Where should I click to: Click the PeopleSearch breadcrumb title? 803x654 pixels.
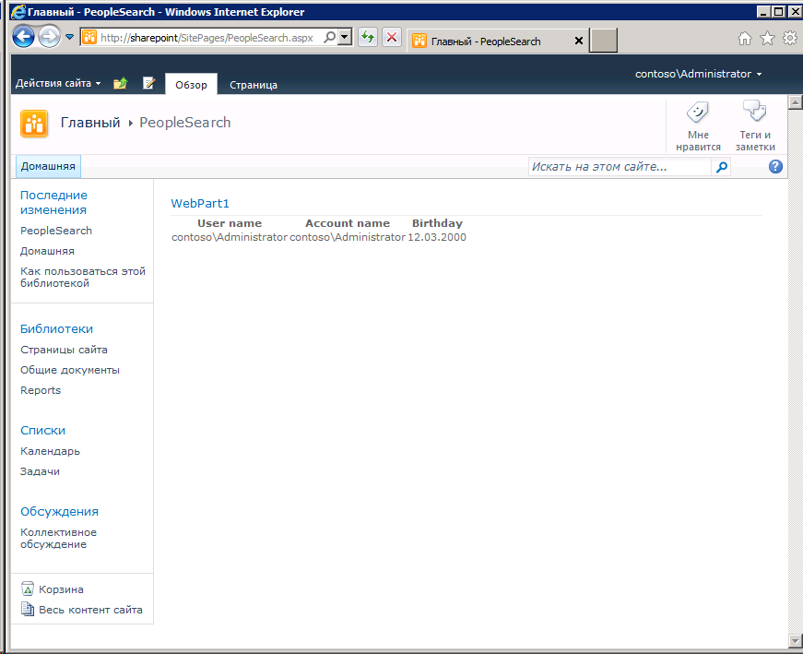tap(185, 123)
